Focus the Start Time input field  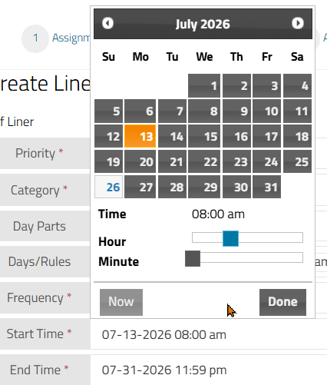(x=209, y=334)
